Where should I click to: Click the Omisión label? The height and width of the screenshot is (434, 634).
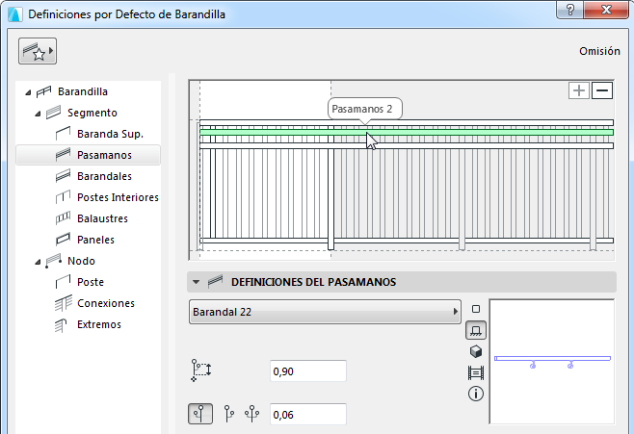[599, 51]
